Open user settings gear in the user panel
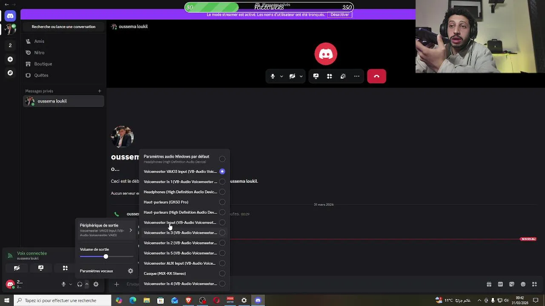Screen dimensions: 545x306 (x=96, y=284)
